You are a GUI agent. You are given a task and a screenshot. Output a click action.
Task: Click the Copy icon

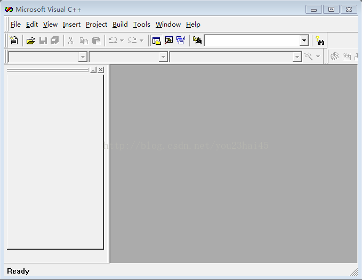coord(84,41)
